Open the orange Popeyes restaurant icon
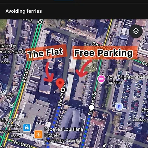 [38, 134]
